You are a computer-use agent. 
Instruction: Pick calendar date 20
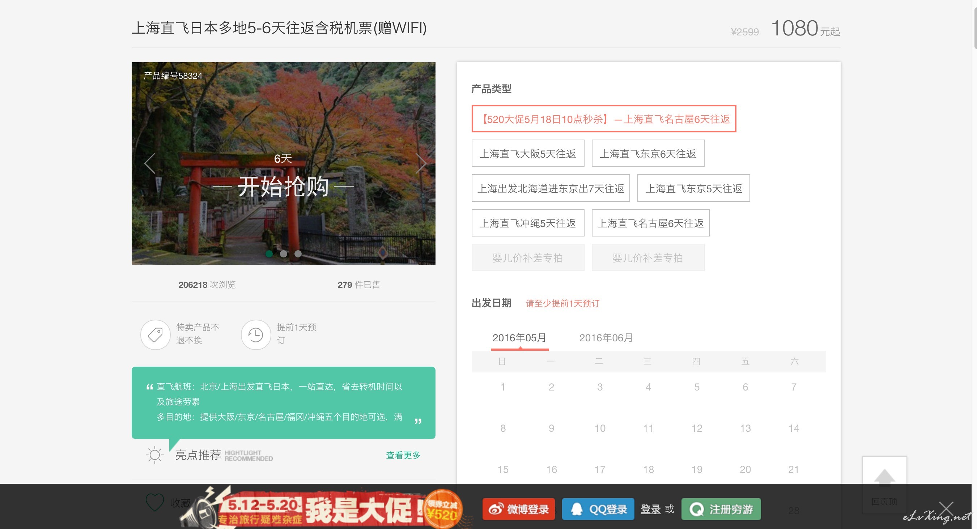coord(745,469)
